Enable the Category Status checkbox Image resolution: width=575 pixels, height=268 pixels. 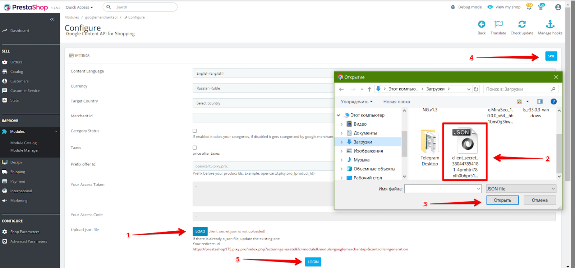195,131
